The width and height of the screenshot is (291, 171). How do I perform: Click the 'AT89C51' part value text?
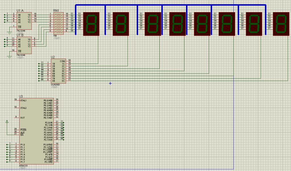[23, 166]
